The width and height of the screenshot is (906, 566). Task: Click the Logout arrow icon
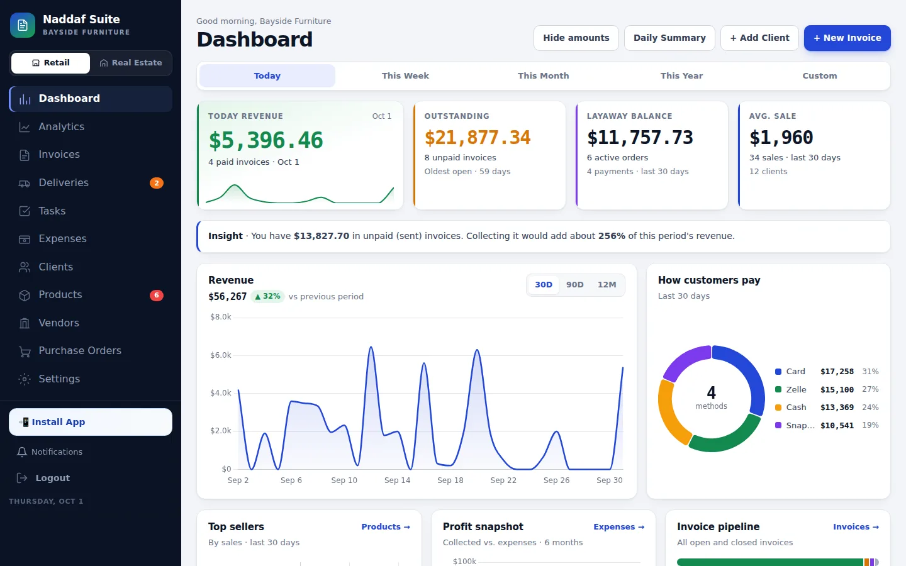coord(22,478)
